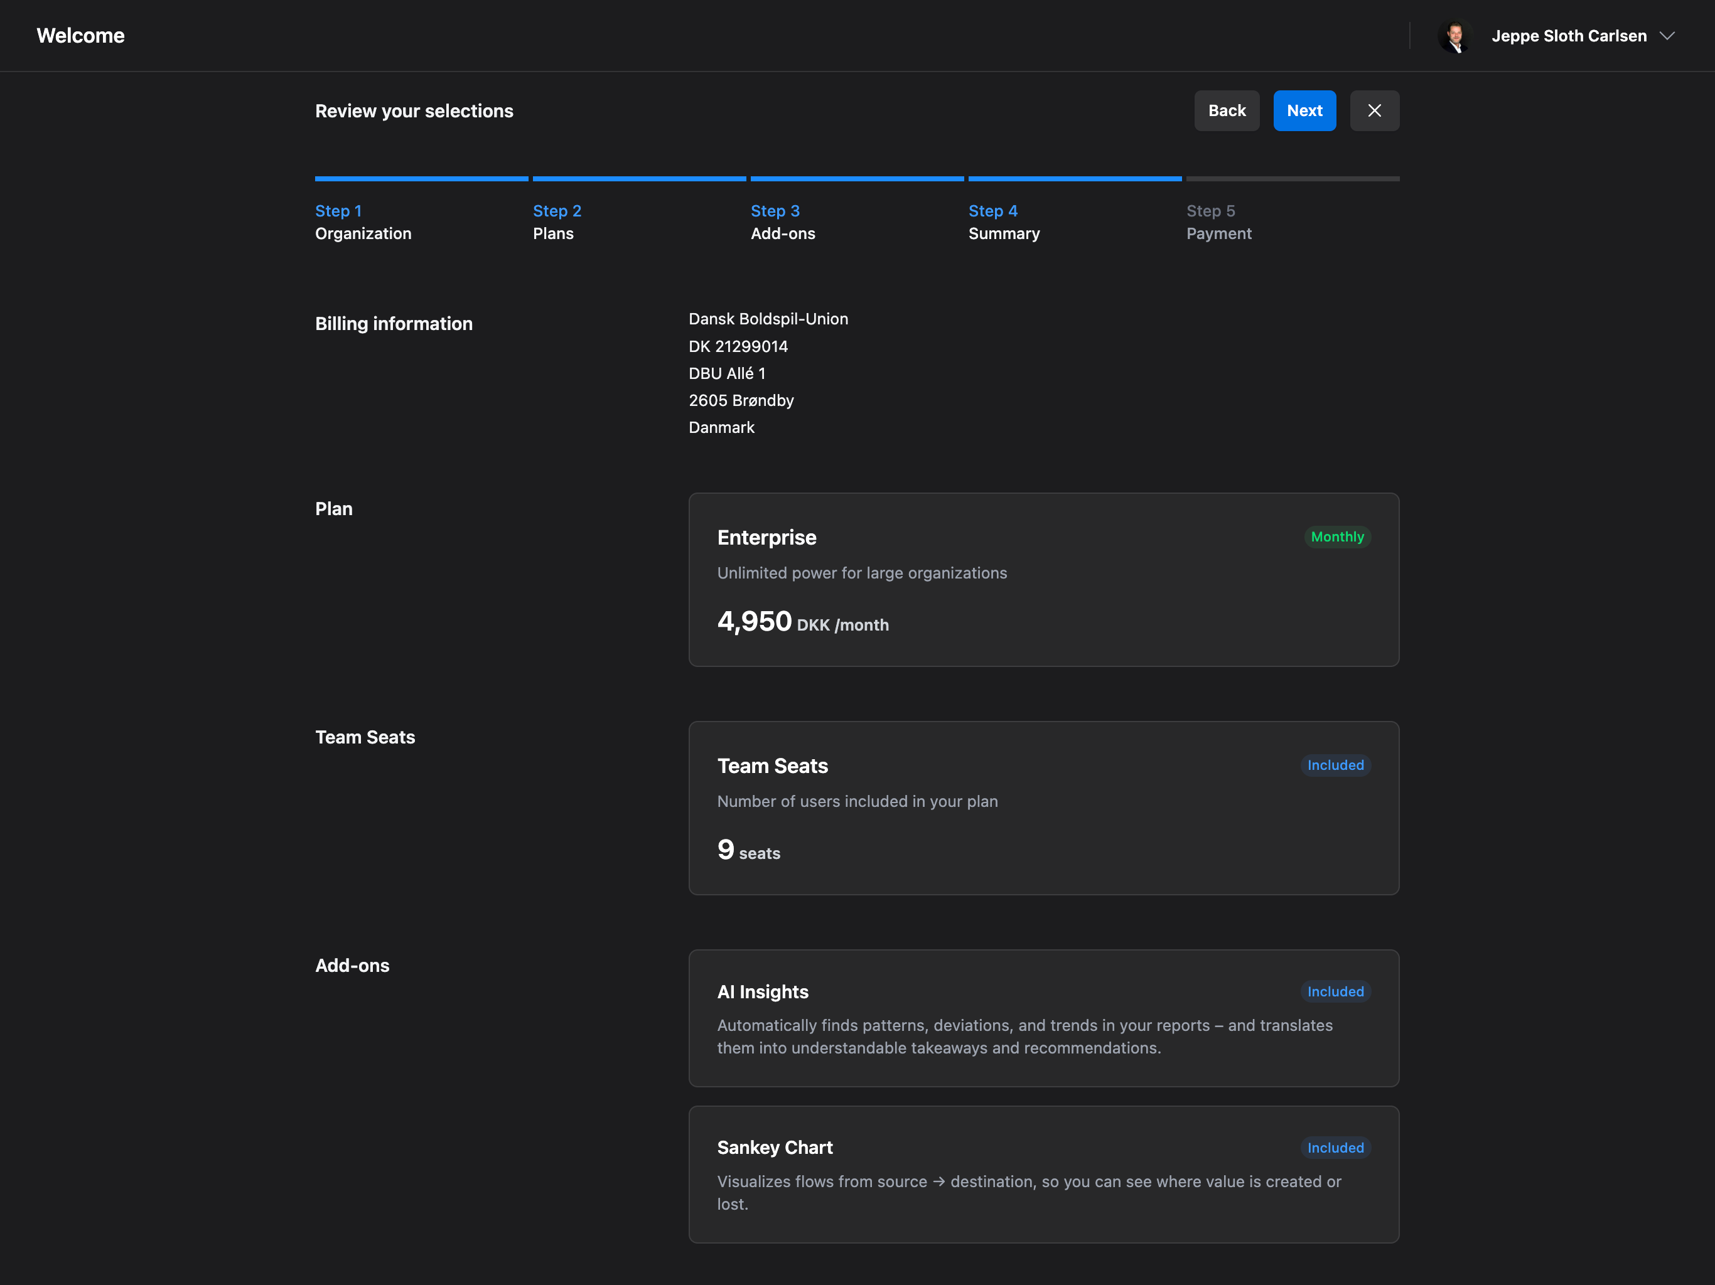Open the Step 3 Add-ons tab
Viewport: 1715px width, 1285px height.
[782, 221]
